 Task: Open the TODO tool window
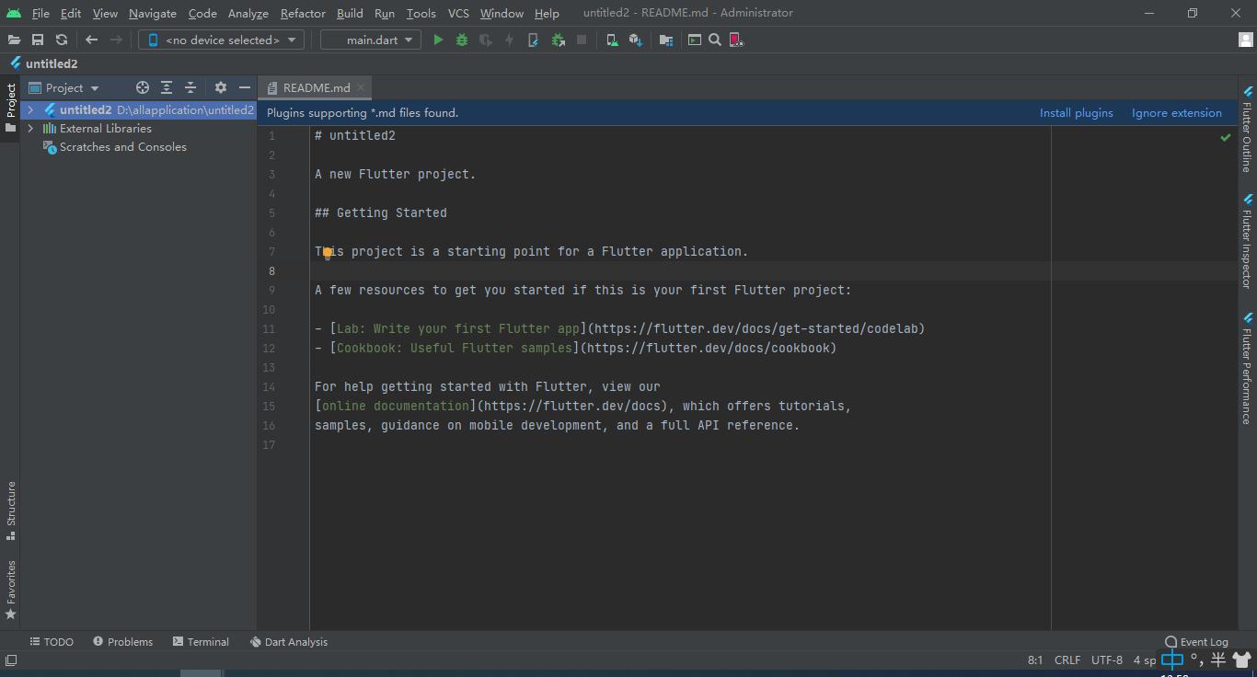(52, 642)
